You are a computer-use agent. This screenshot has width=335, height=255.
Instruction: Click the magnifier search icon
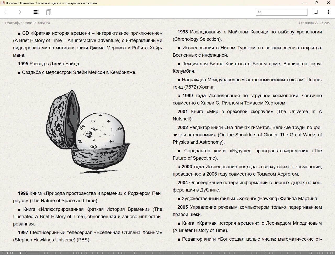point(260,12)
